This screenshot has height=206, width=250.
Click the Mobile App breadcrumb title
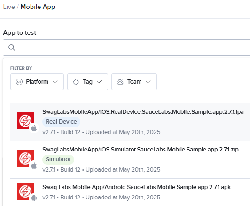pyautogui.click(x=38, y=7)
